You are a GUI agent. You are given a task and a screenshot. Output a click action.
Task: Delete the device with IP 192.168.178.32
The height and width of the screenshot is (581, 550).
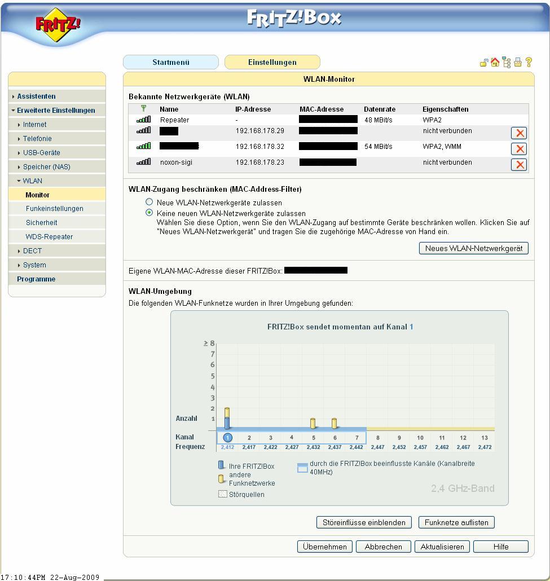519,149
